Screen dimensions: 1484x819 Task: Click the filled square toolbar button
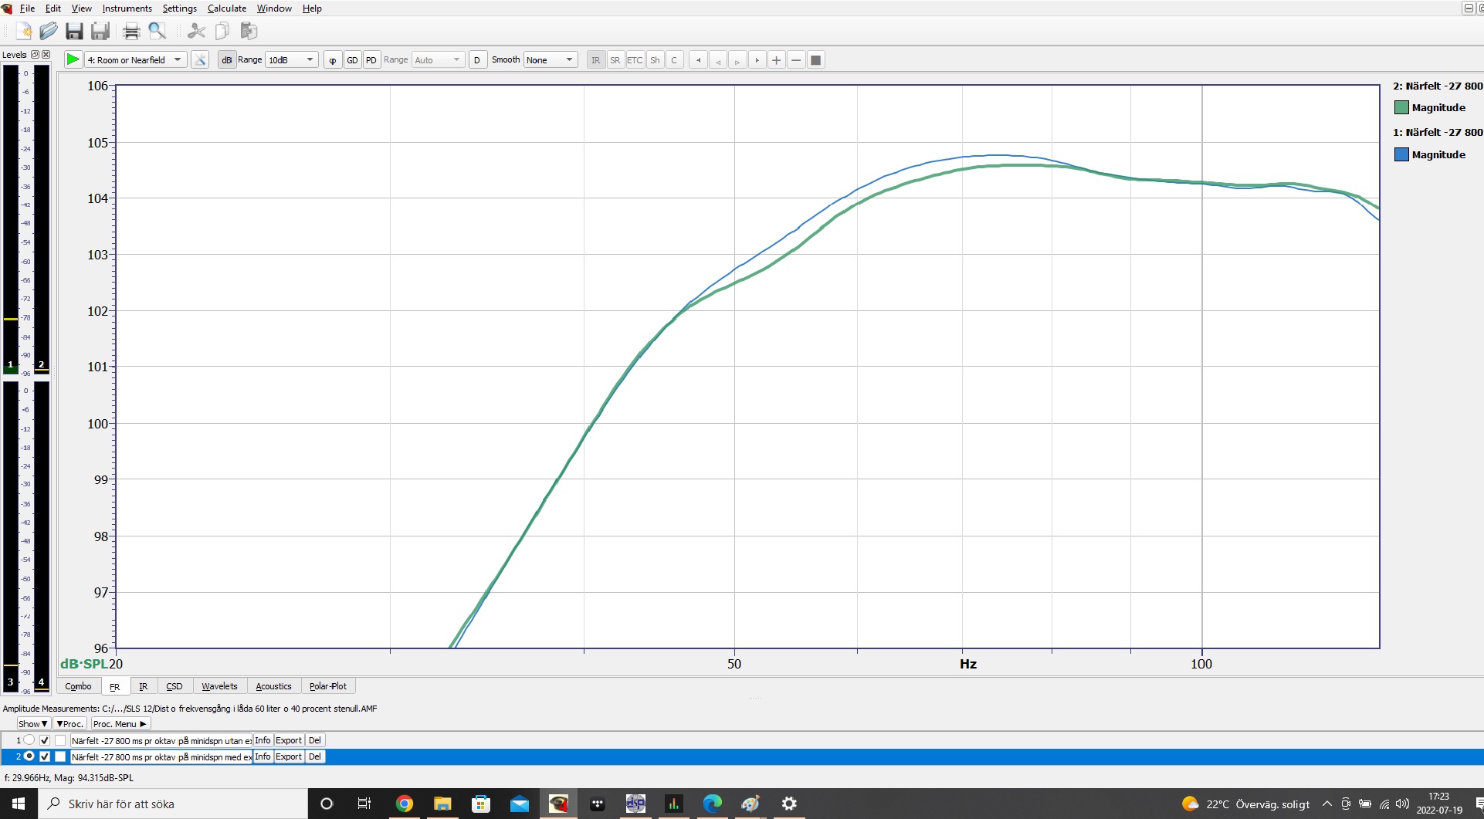pyautogui.click(x=815, y=59)
